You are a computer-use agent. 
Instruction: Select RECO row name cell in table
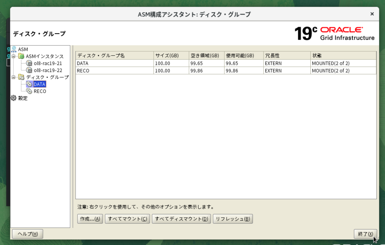[x=115, y=71]
